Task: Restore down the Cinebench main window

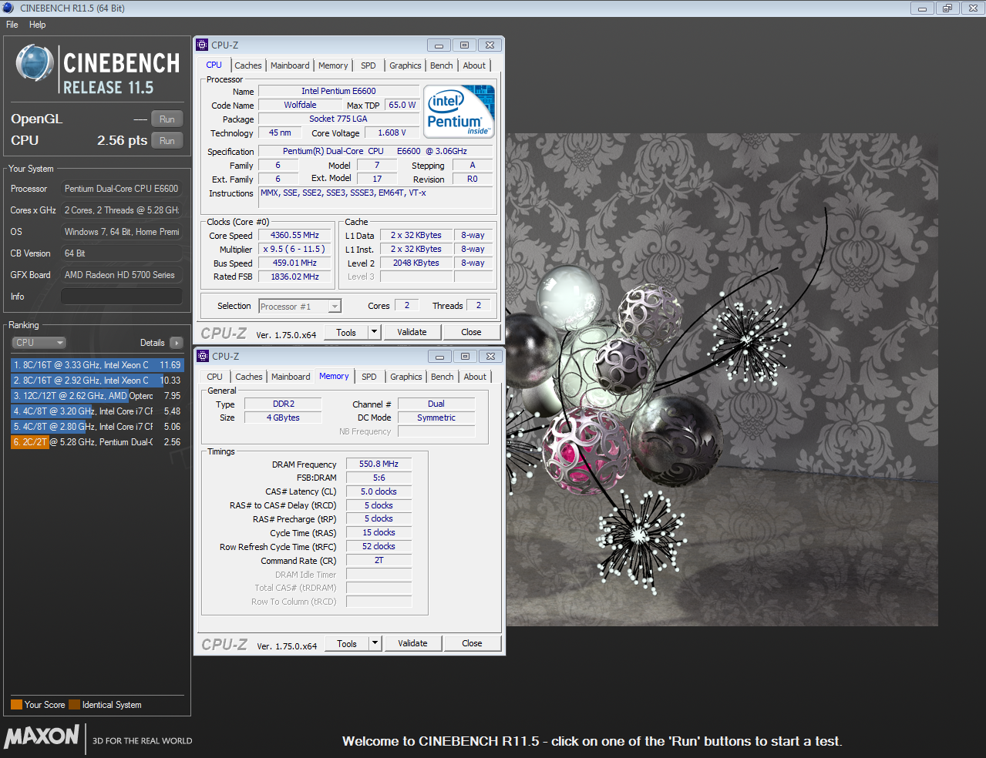Action: click(947, 8)
